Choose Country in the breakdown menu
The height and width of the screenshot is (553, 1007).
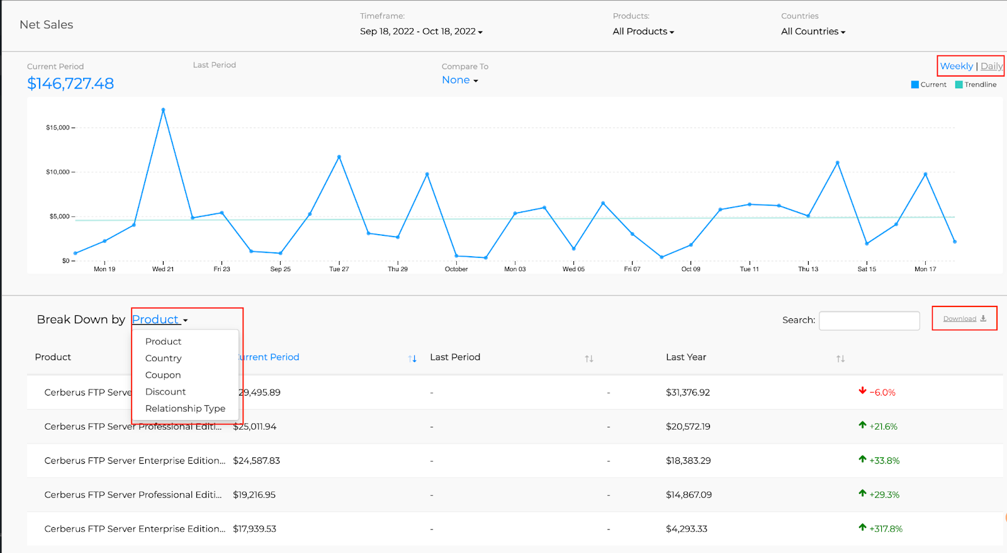click(163, 359)
